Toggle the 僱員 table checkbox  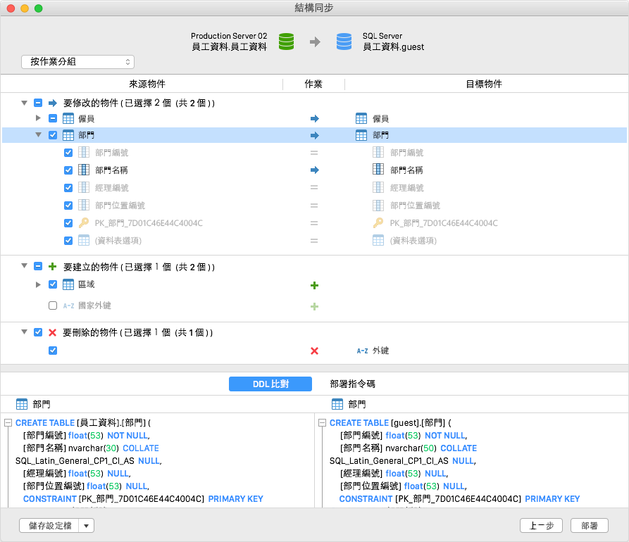pyautogui.click(x=53, y=118)
